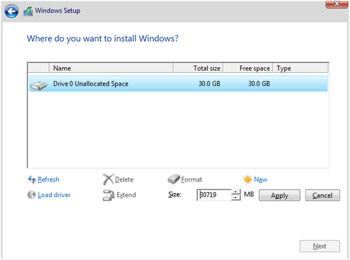This screenshot has height=260, width=350.
Task: Open the Load driver link
Action: (54, 195)
